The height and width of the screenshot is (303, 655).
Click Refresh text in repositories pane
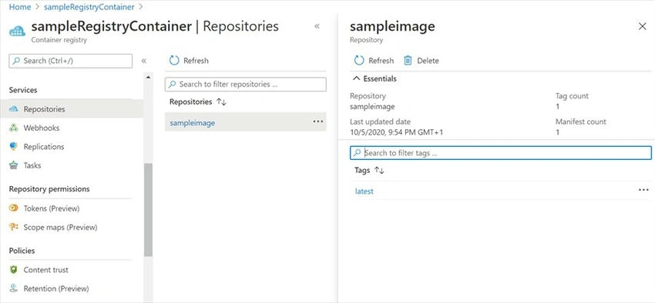pos(196,61)
